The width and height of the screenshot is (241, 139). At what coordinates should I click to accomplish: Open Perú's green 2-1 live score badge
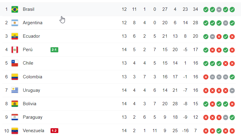point(54,50)
